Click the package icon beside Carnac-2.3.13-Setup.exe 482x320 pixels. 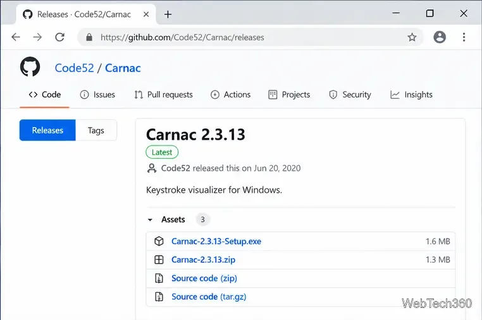point(159,242)
